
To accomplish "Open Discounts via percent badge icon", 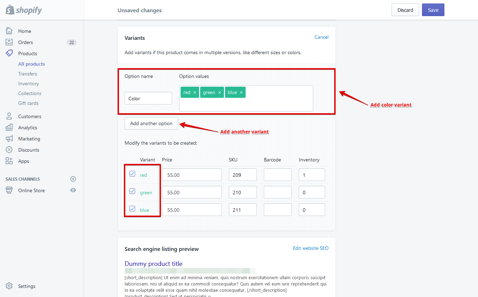I will (9, 150).
